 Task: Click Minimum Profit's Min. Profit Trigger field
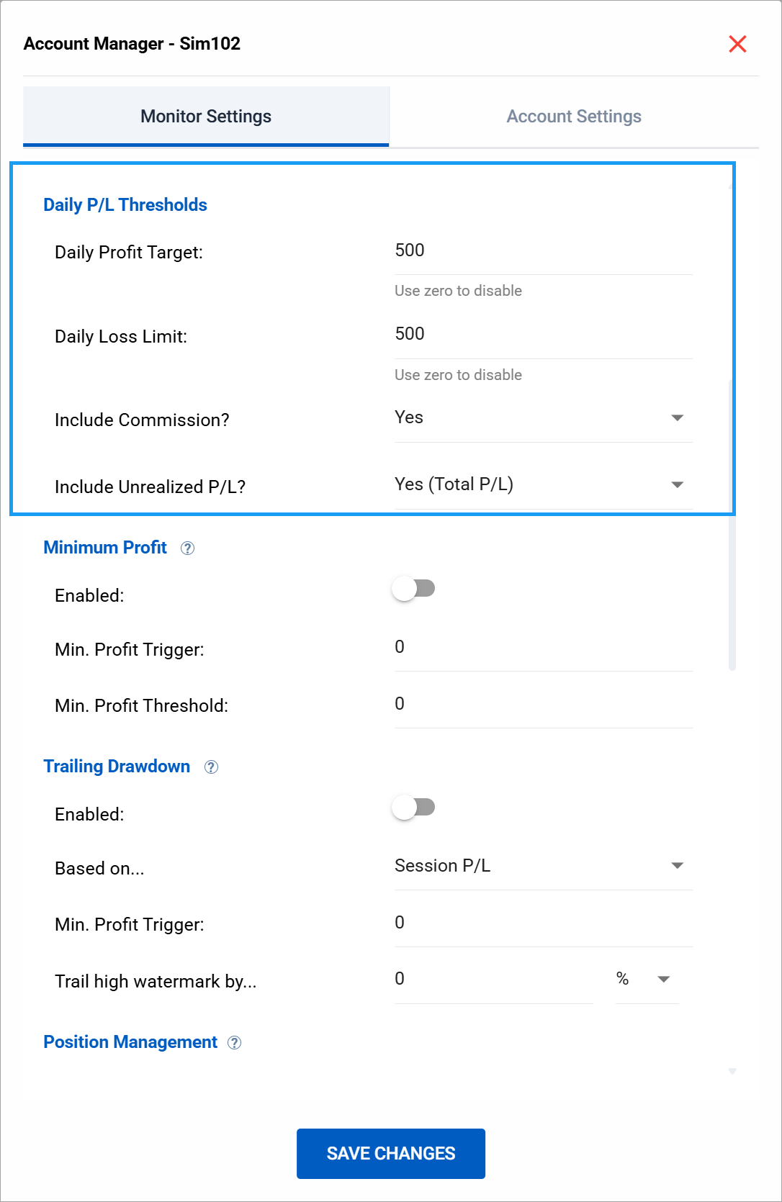click(543, 648)
